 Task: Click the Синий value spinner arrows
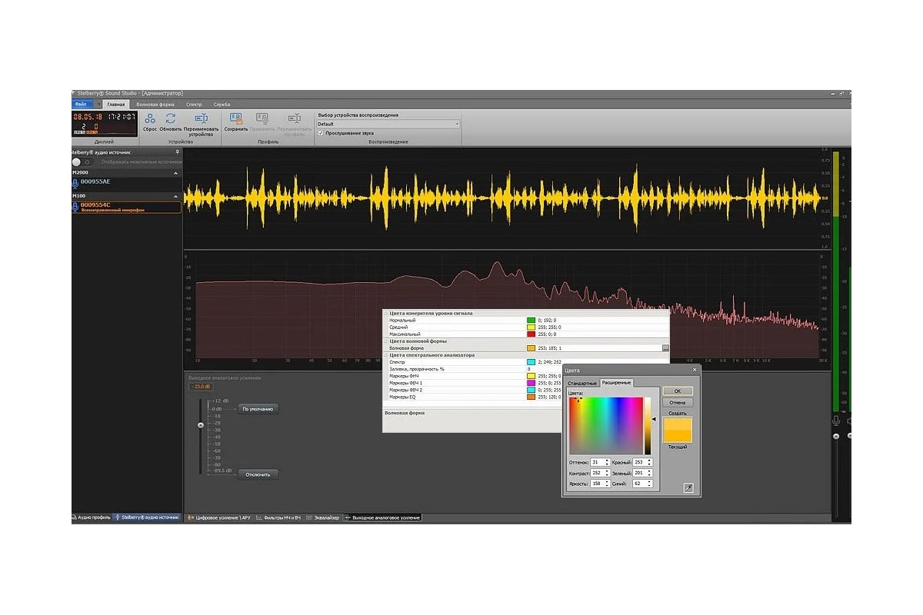(x=649, y=484)
